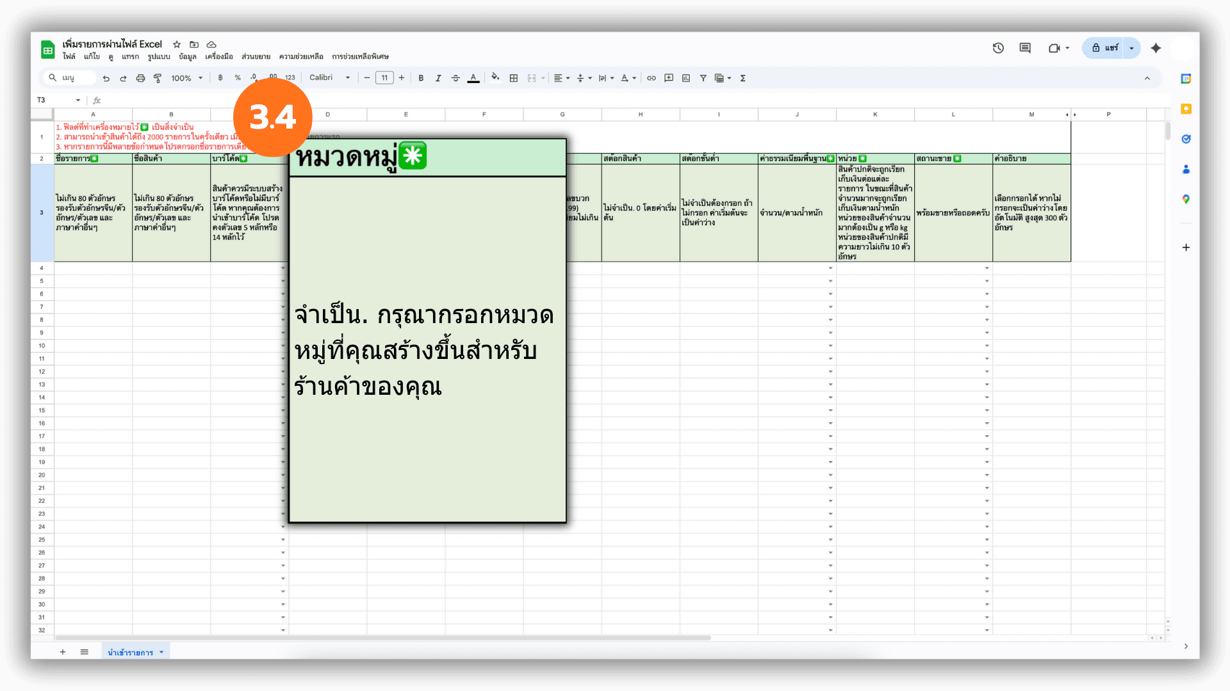This screenshot has width=1230, height=691.
Task: Select the paint format tool
Action: 158,78
